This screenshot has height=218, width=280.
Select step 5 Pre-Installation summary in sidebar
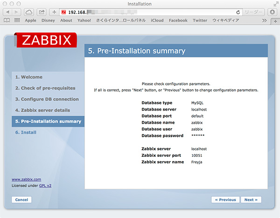48,121
